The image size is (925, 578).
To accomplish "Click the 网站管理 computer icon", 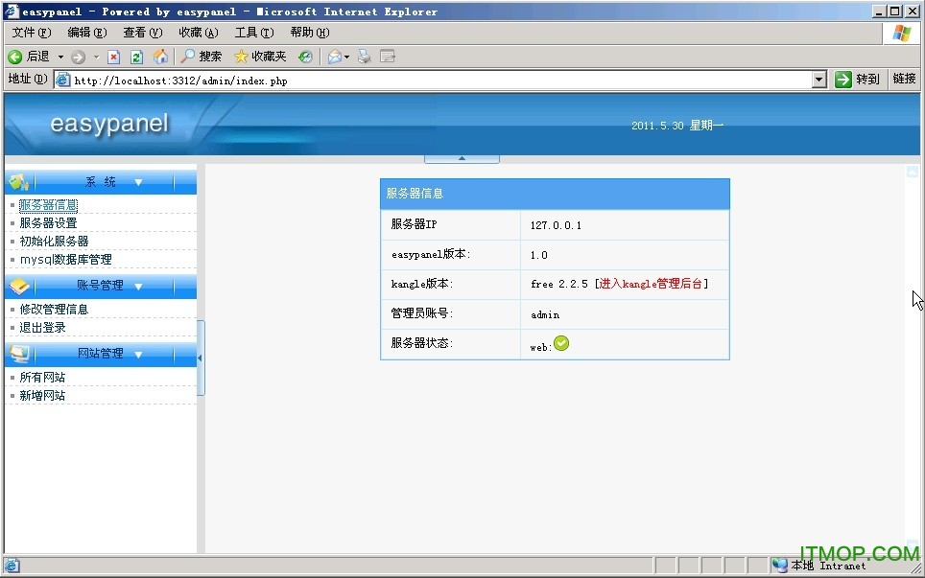I will coord(17,353).
